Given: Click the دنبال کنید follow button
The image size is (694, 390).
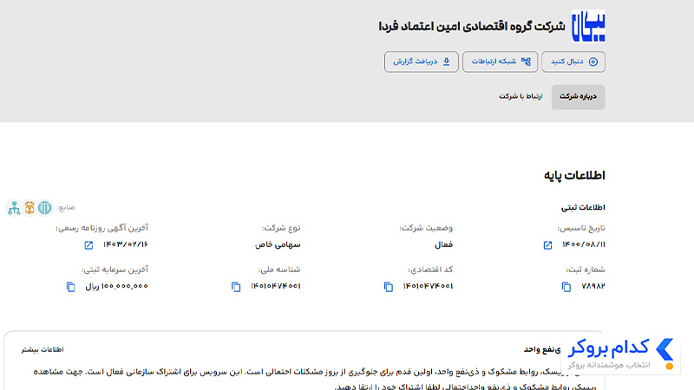Looking at the screenshot, I should coord(573,62).
